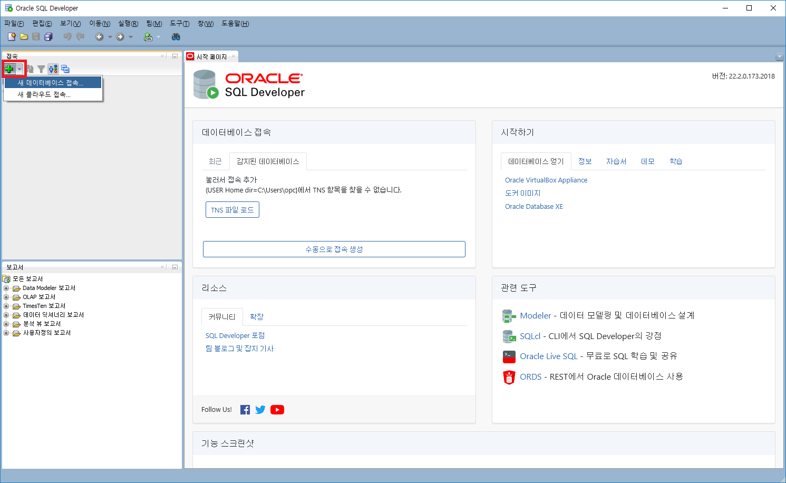Open the SQL Developer 포럼 link
This screenshot has width=786, height=483.
tap(235, 336)
